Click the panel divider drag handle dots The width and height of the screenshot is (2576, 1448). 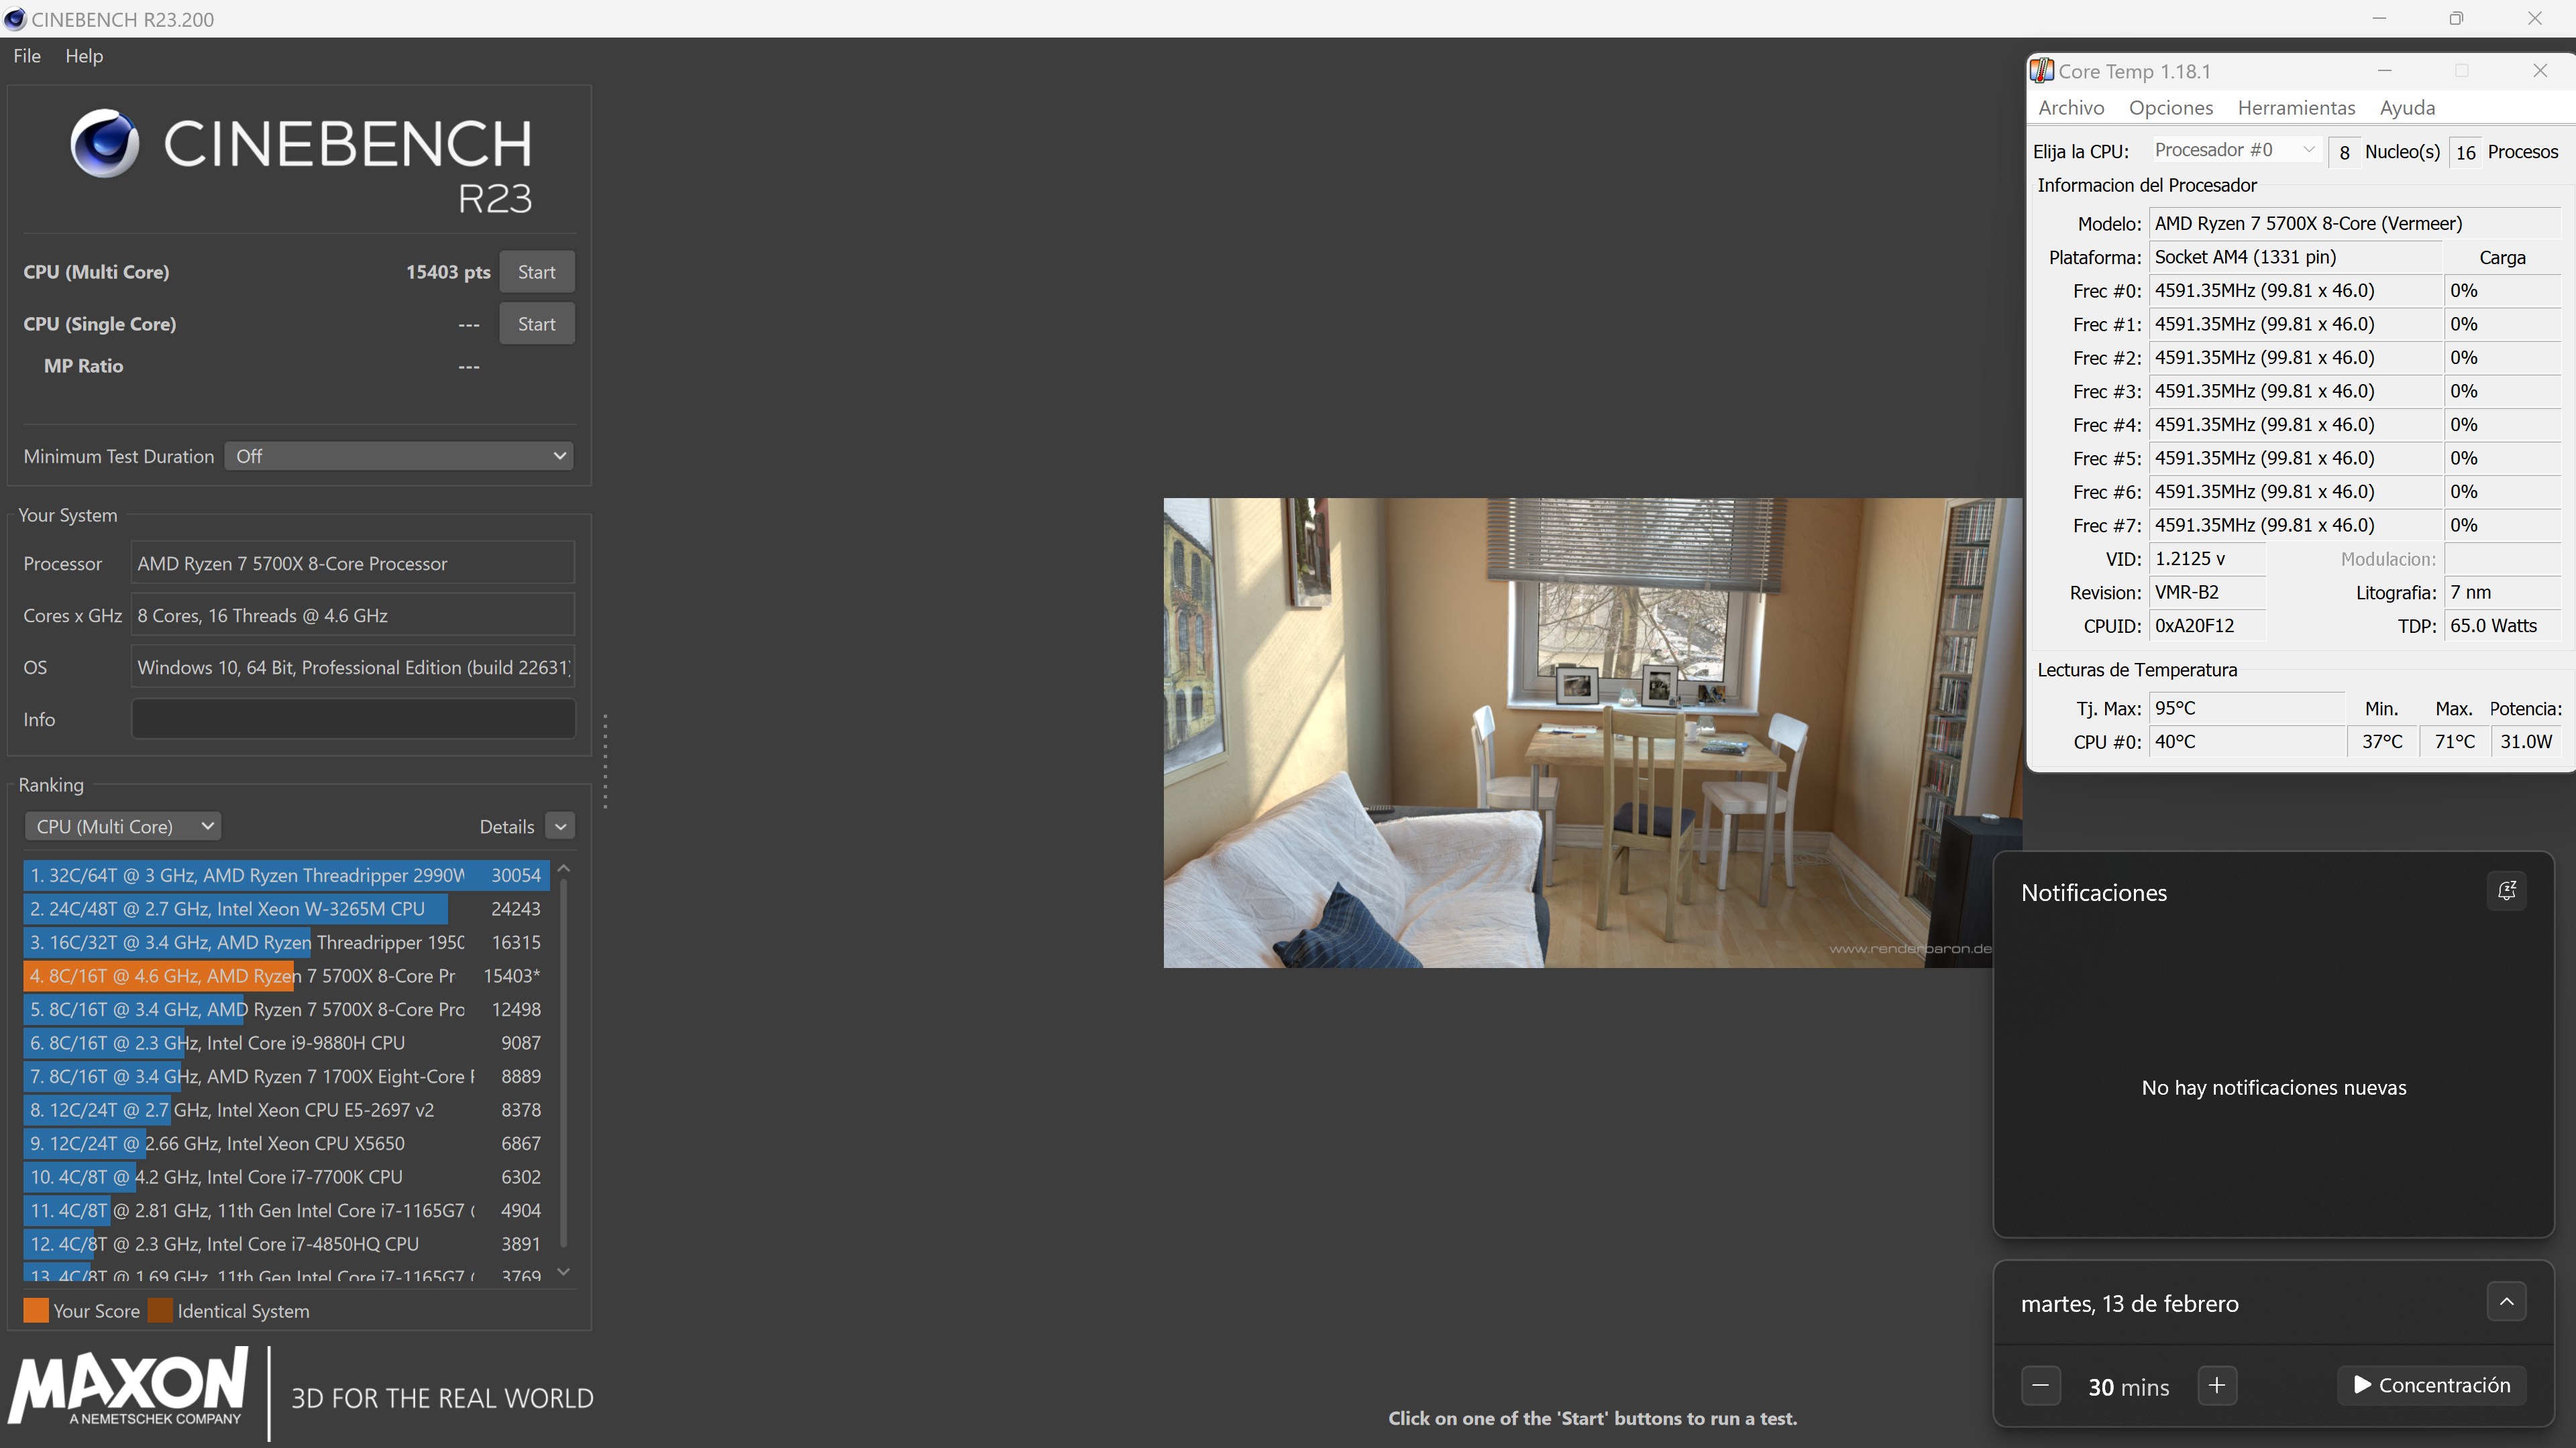coord(605,762)
